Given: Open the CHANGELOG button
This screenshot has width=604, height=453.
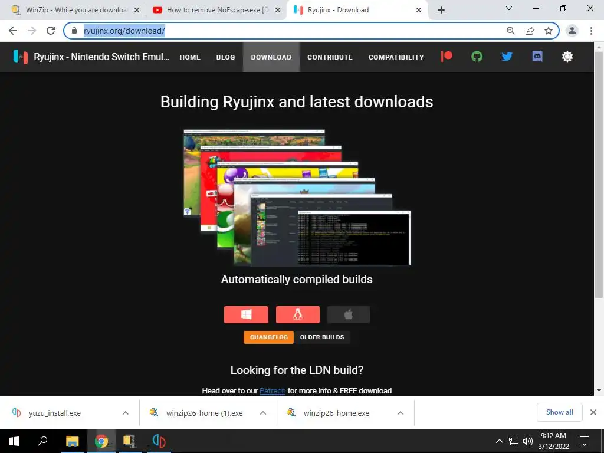Looking at the screenshot, I should [268, 337].
